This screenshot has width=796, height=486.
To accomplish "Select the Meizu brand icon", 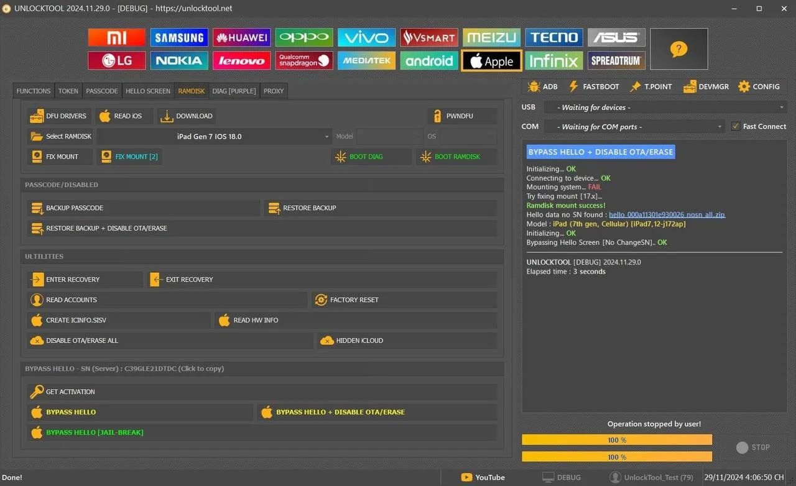I will point(491,37).
